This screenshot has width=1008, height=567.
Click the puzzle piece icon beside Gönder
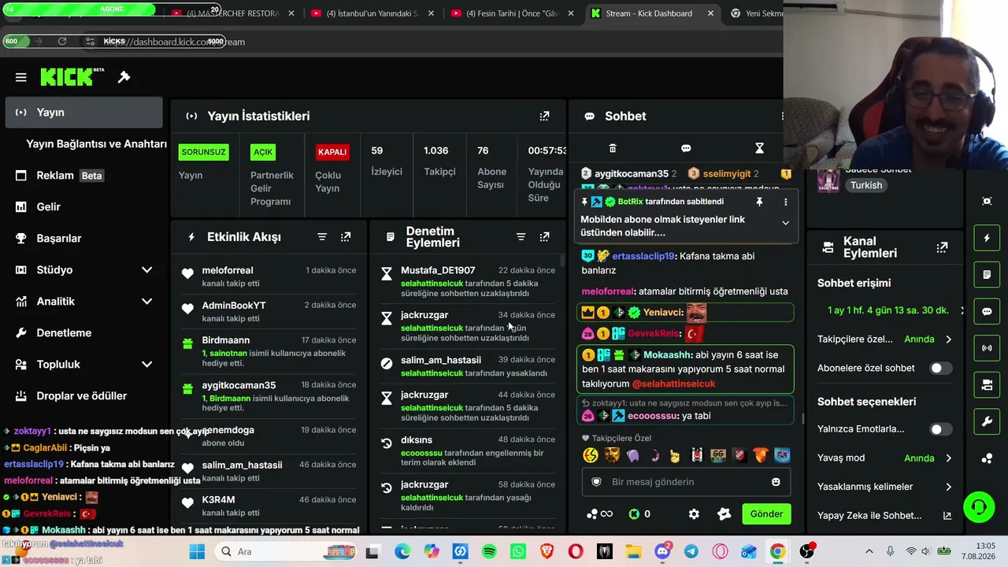coord(724,514)
